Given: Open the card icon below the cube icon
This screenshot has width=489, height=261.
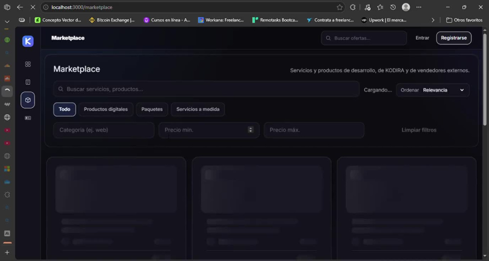Looking at the screenshot, I should [28, 118].
